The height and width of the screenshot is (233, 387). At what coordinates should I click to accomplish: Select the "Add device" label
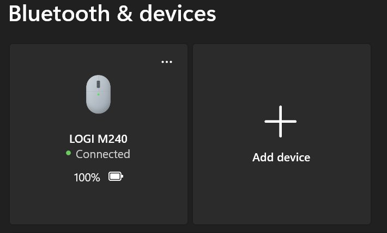click(281, 158)
